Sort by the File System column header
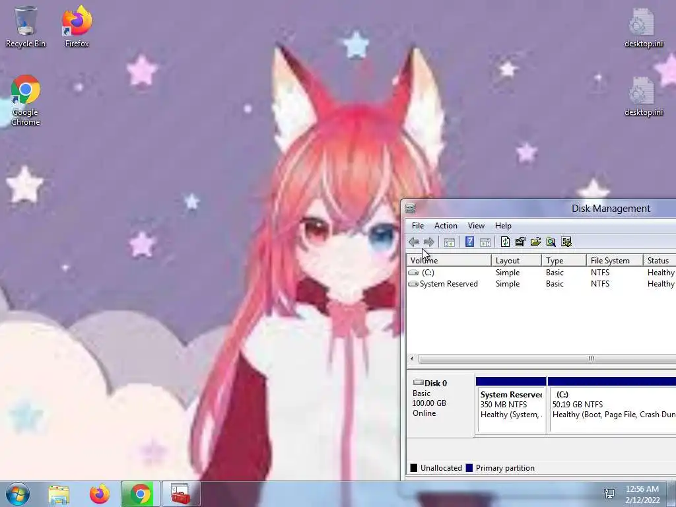 pyautogui.click(x=615, y=260)
